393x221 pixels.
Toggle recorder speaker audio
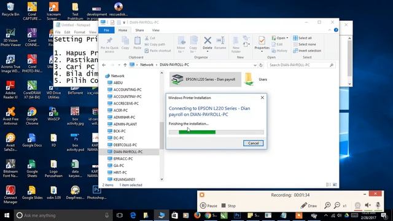[368, 206]
